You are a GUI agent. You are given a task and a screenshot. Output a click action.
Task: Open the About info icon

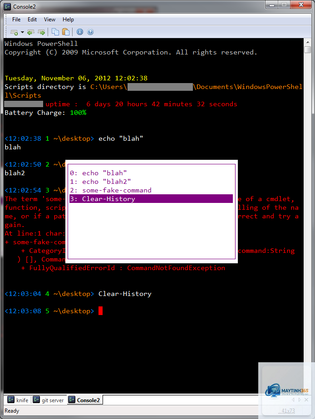tap(80, 32)
